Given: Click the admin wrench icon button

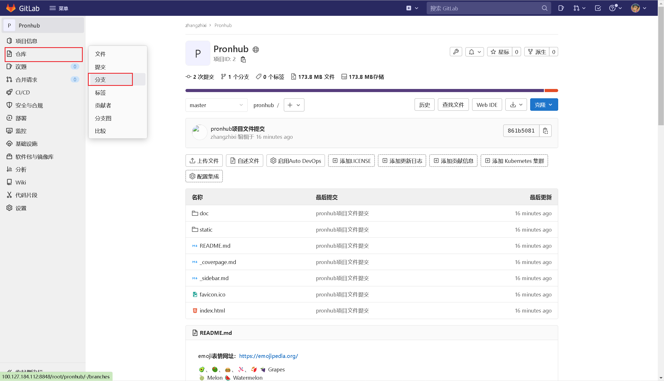Looking at the screenshot, I should pos(456,52).
